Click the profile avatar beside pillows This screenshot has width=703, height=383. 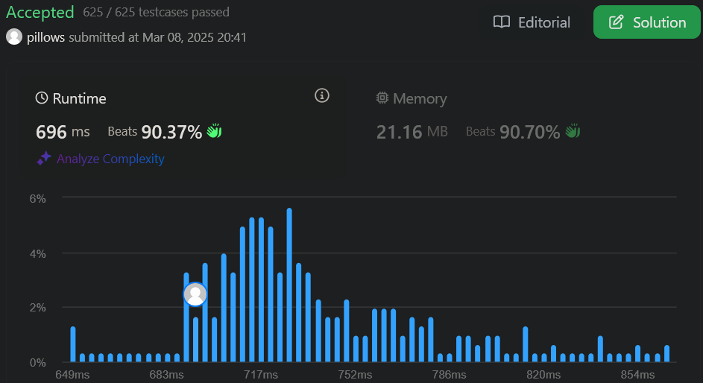pyautogui.click(x=14, y=37)
